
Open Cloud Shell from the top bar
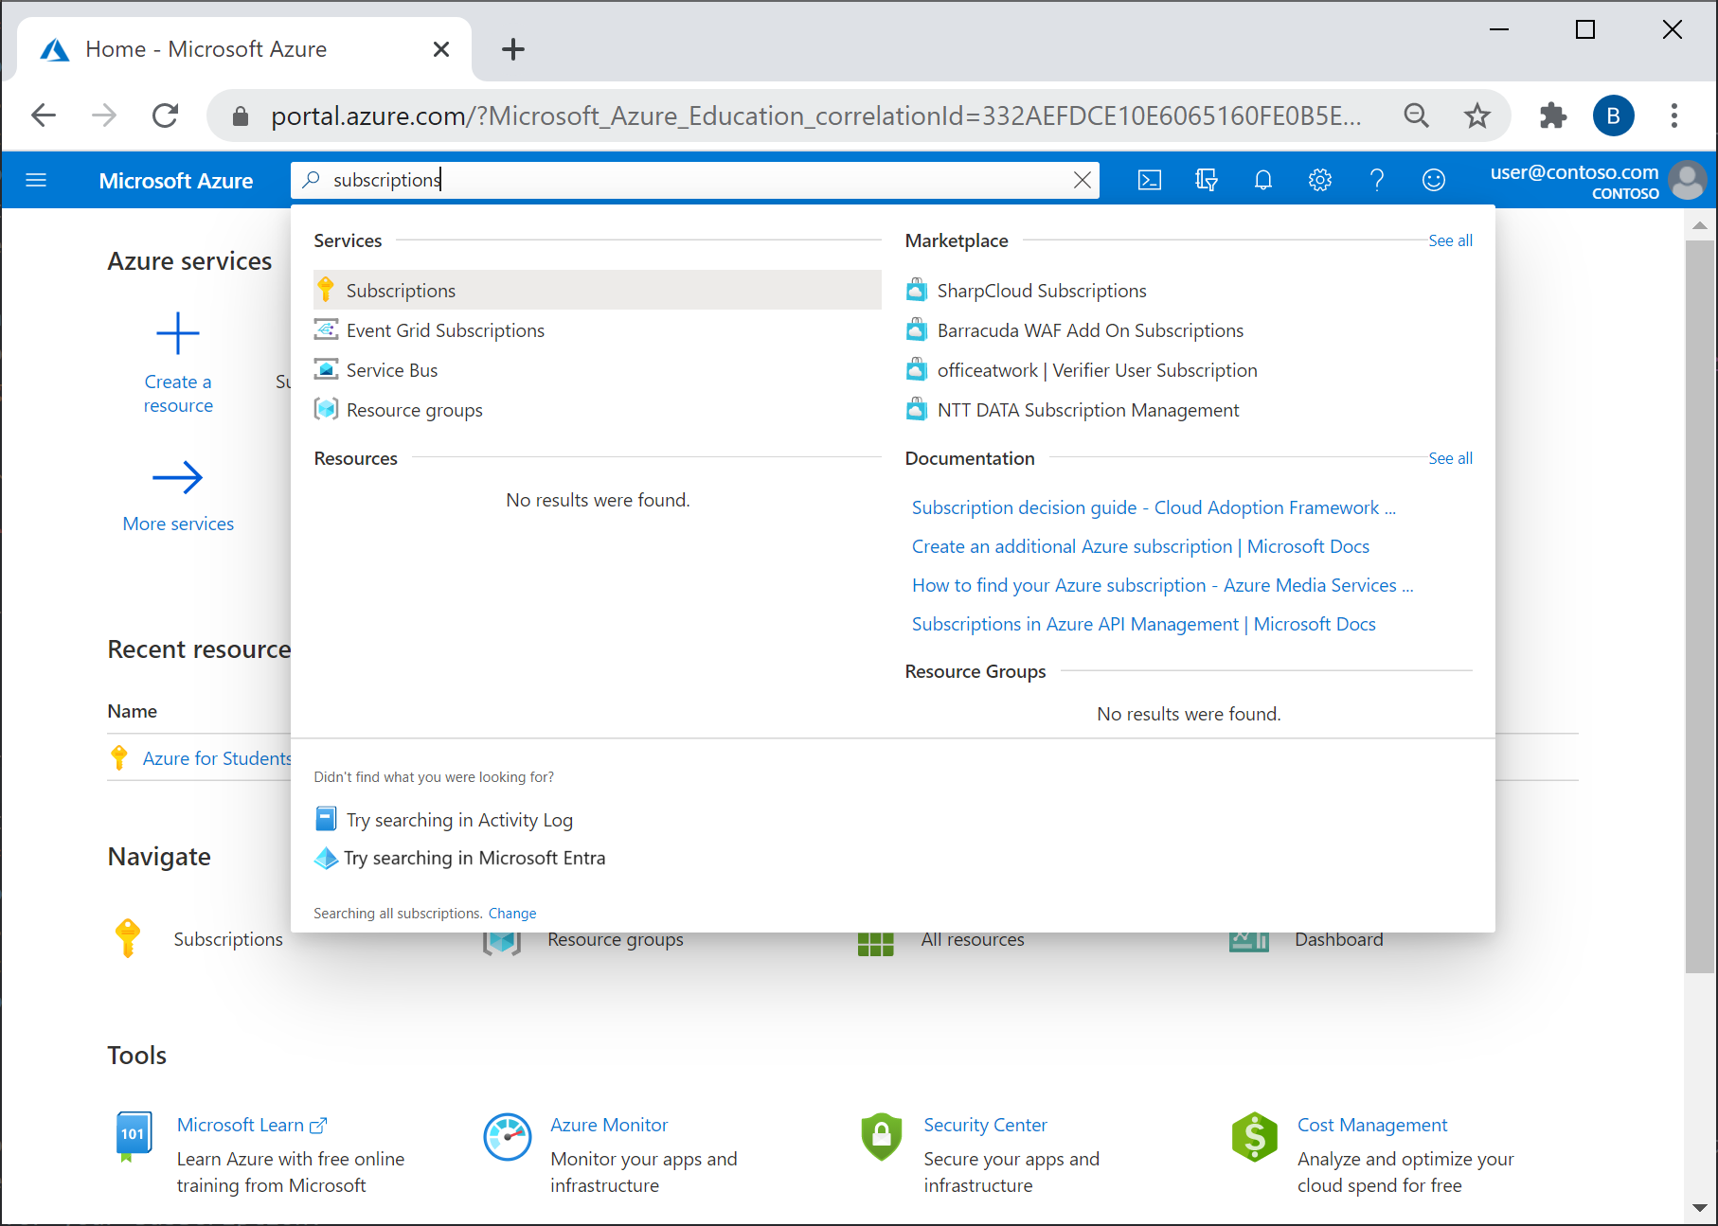point(1149,180)
